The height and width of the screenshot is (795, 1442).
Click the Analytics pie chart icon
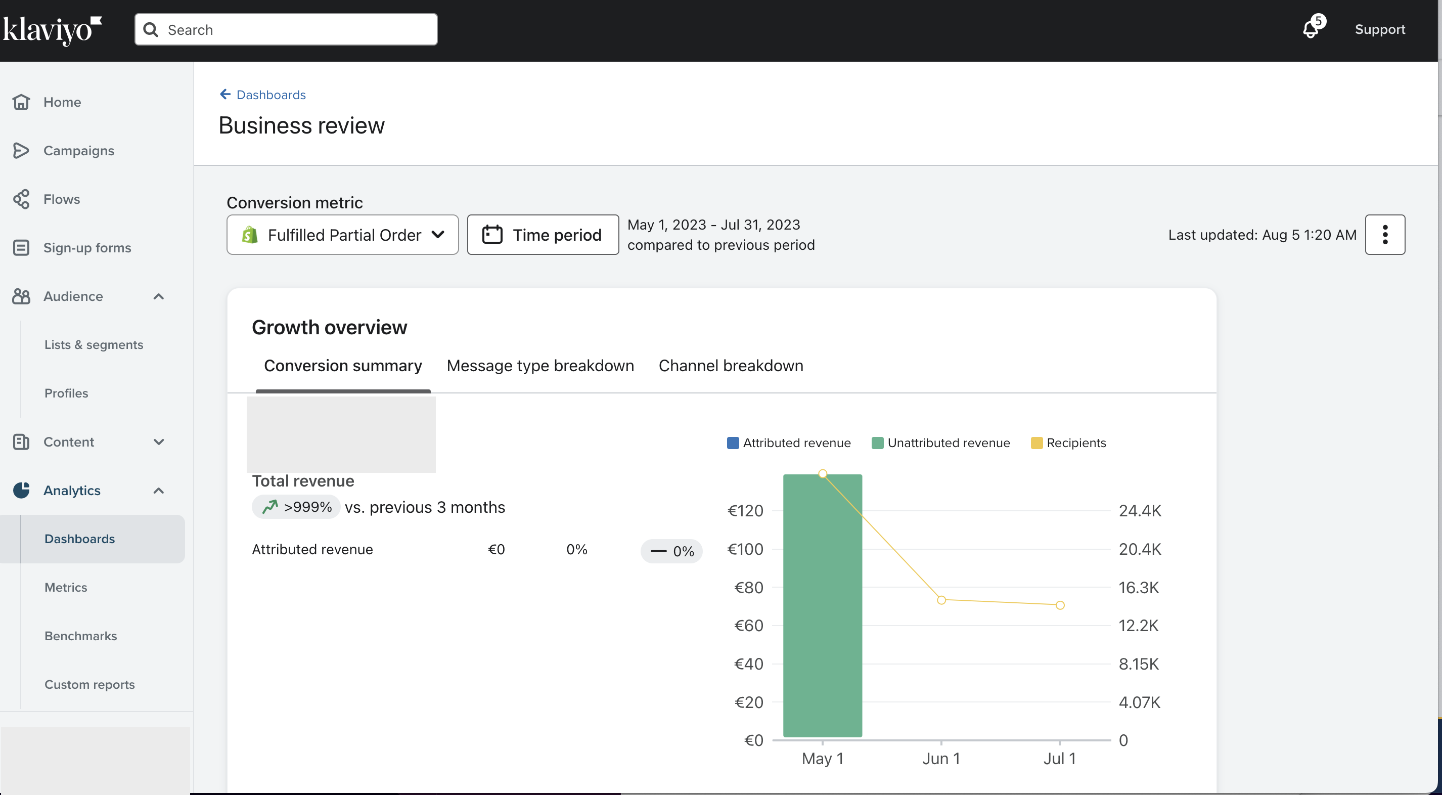pyautogui.click(x=21, y=491)
